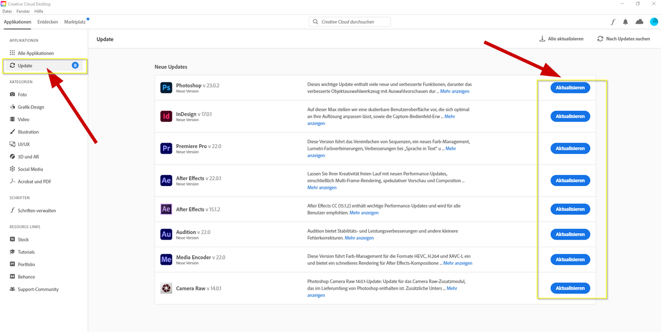Click the Photoshop v 23.0.2 name text

pyautogui.click(x=198, y=86)
